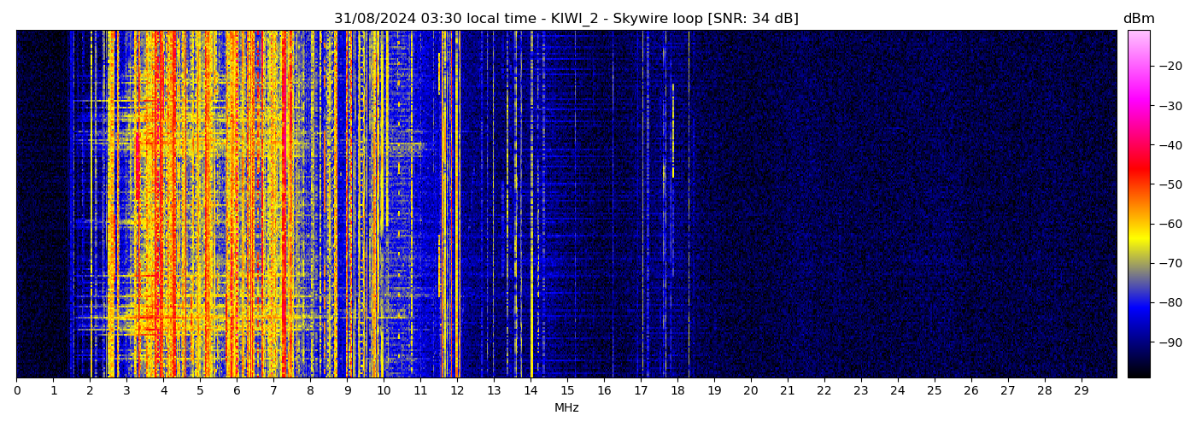The image size is (1196, 427).
Task: Select the 22 MHz tick label
Action: 824,391
